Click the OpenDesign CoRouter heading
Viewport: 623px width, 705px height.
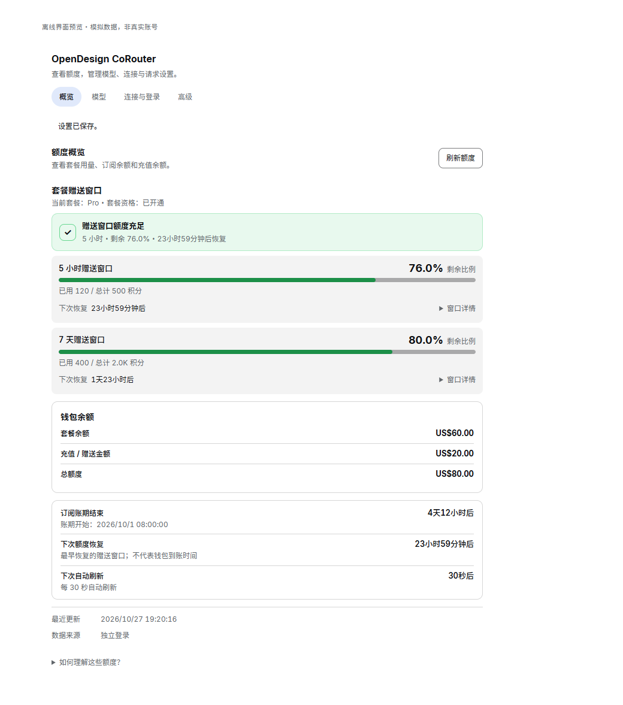click(104, 59)
